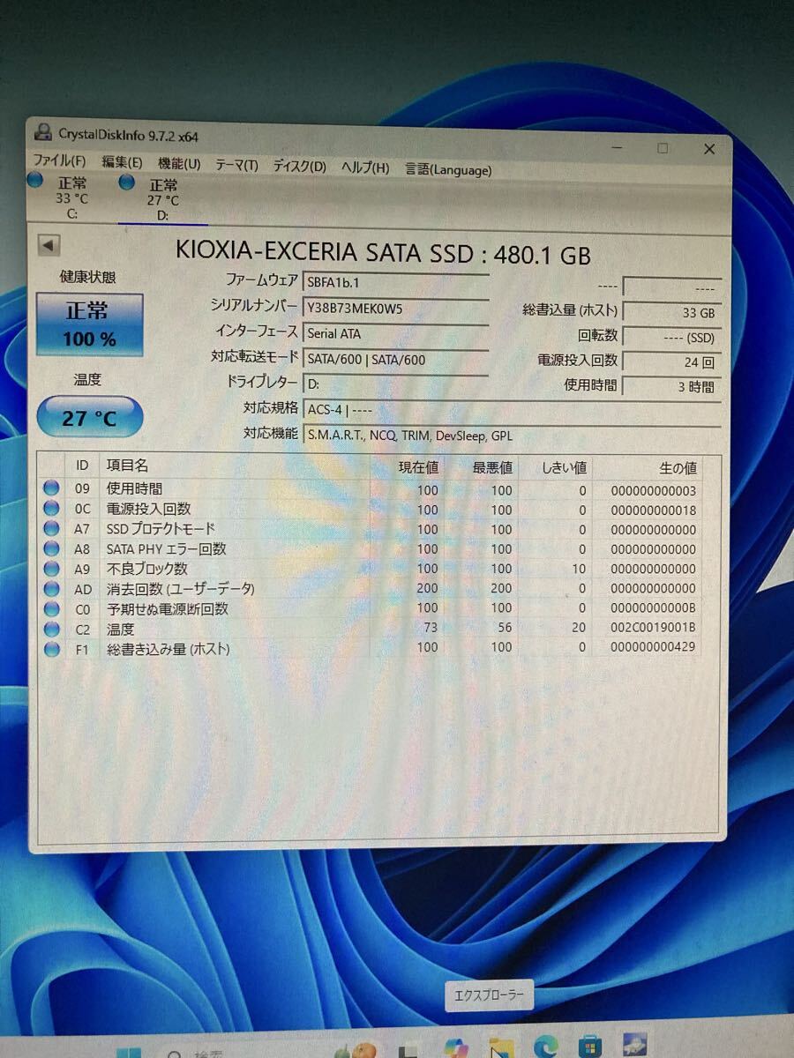Click the 最悪値 column header
Screen dimensions: 794x1058
pyautogui.click(x=480, y=467)
